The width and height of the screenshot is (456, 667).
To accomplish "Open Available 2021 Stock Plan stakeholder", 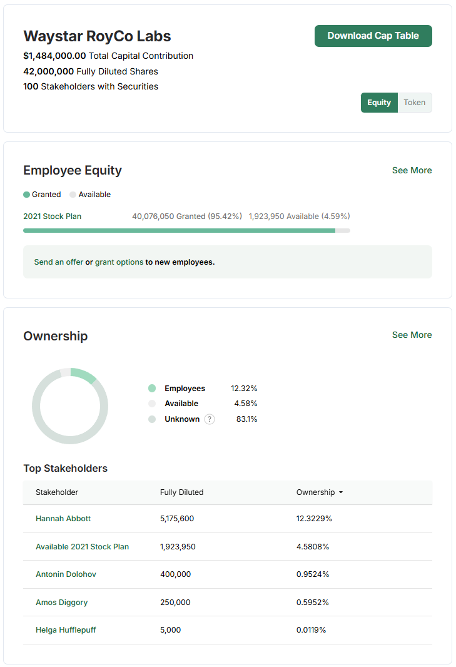I will (x=82, y=547).
